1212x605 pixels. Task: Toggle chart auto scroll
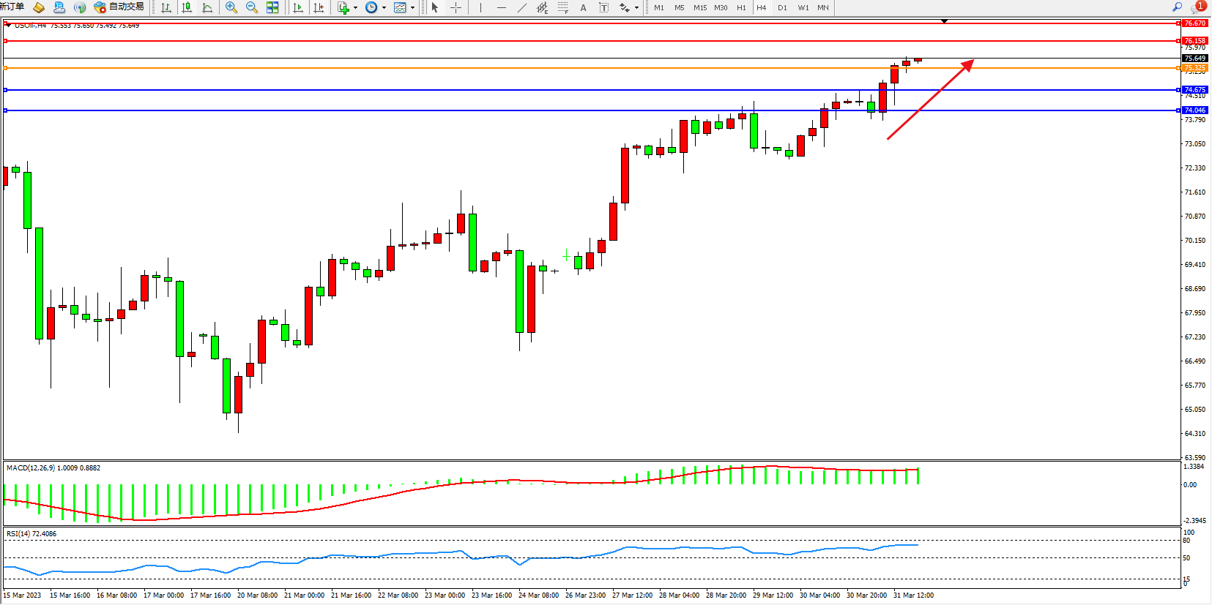click(298, 7)
